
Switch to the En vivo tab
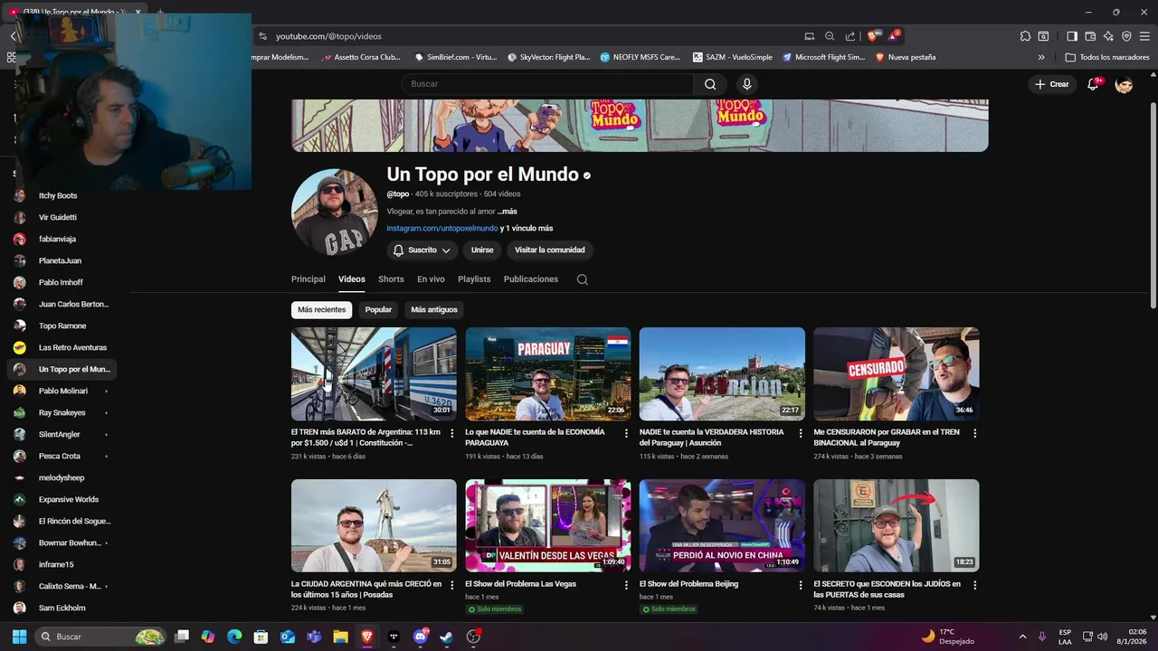tap(431, 279)
